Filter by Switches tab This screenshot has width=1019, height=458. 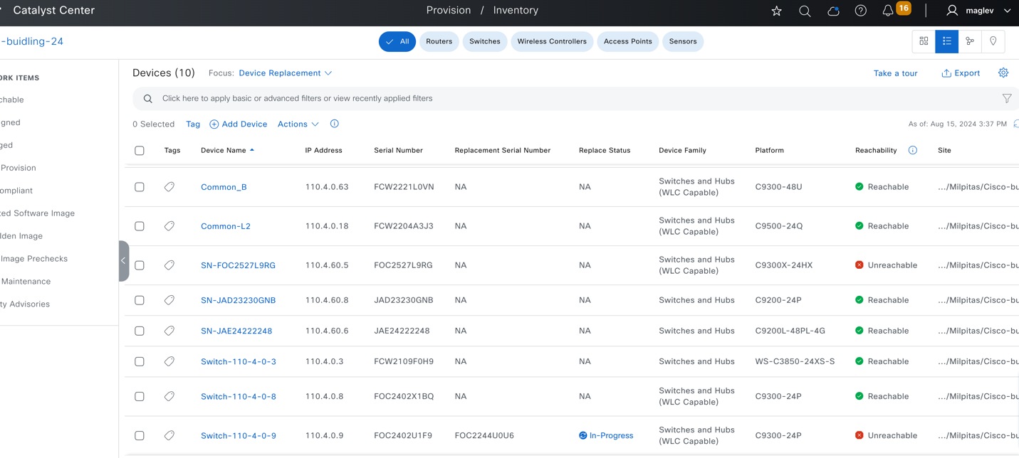pyautogui.click(x=484, y=41)
